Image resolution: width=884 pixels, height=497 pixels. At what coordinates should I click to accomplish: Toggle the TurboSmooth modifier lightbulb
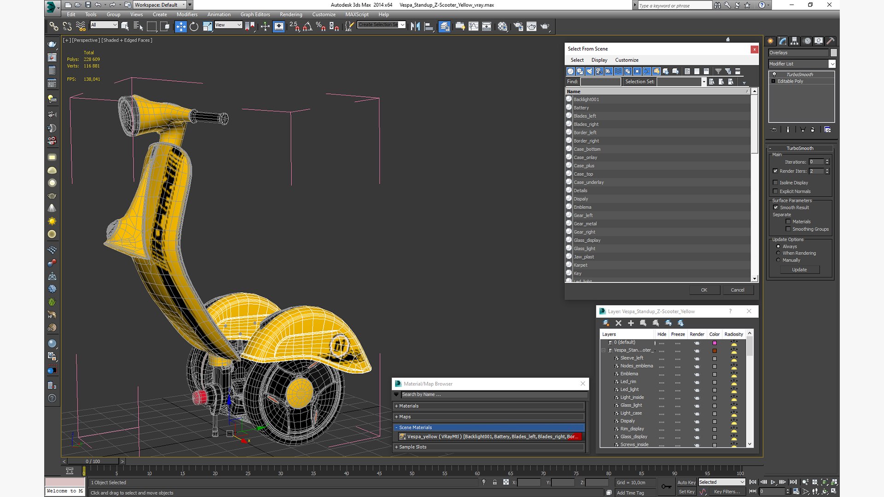774,74
